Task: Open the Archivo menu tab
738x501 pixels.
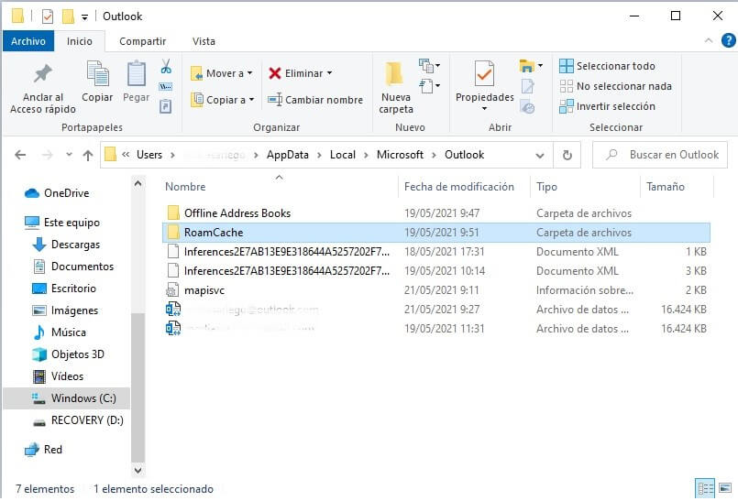Action: (x=28, y=41)
